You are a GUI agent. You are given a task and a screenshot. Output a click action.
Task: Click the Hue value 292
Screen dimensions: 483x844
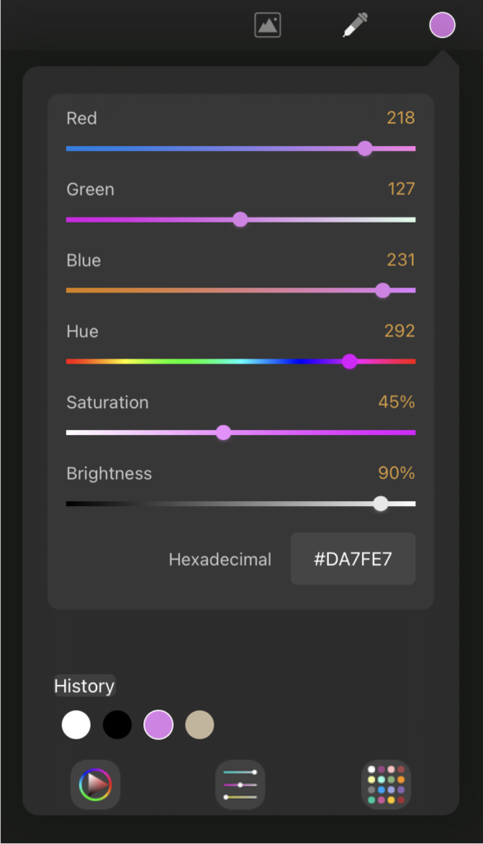[400, 331]
